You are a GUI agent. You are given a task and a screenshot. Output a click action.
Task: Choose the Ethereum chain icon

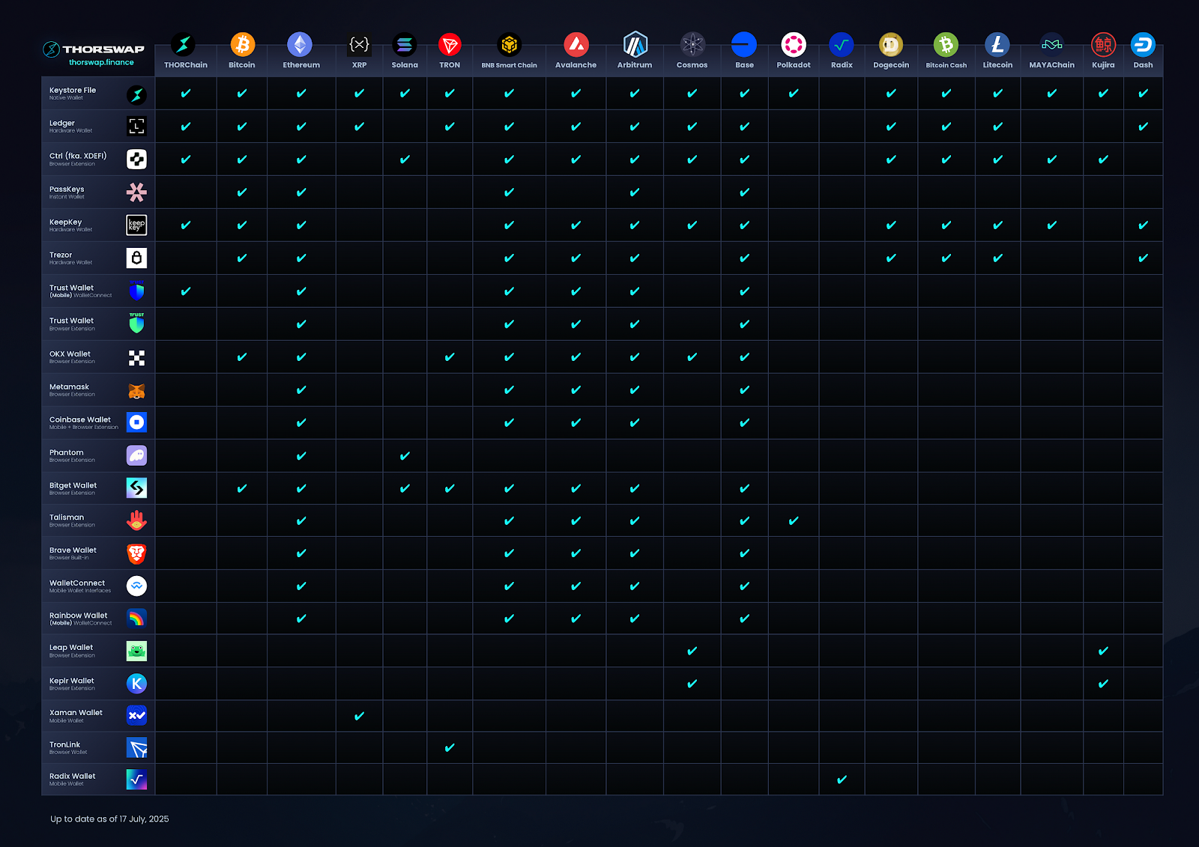(x=300, y=45)
